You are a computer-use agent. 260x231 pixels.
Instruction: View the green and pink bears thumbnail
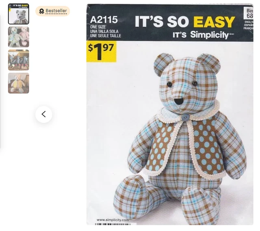tap(19, 37)
